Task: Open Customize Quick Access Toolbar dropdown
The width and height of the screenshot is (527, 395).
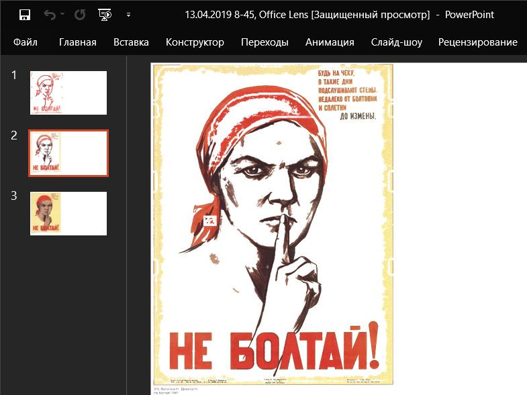Action: point(128,15)
